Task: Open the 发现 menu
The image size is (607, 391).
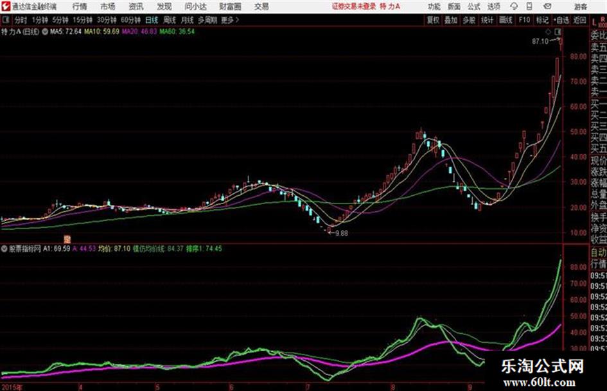Action: pos(164,6)
